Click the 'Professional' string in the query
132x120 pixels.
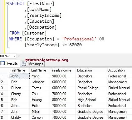(x=79, y=39)
